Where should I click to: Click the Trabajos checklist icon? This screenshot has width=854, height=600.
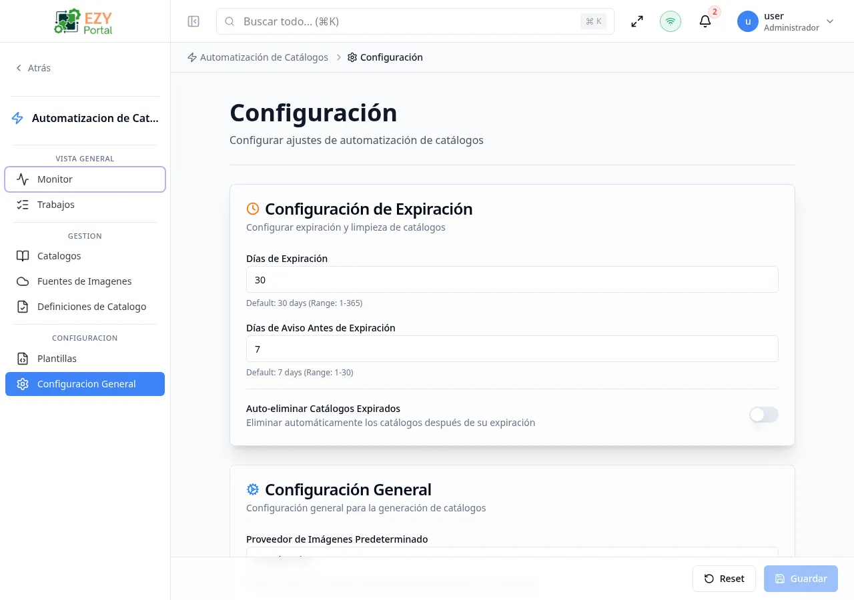click(23, 205)
